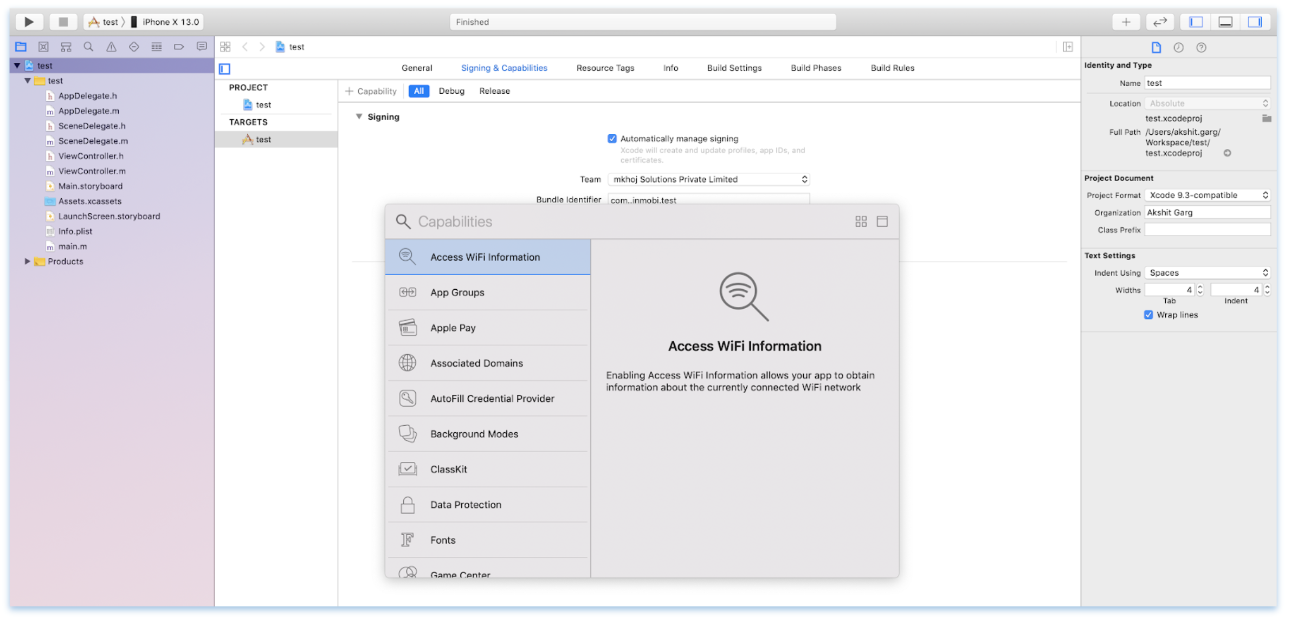Screen dimensions: 1291x625
Task: Toggle the right Inspectors panel
Action: 1255,22
